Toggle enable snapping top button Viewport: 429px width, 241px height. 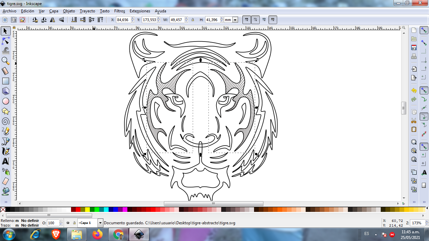coord(424,30)
